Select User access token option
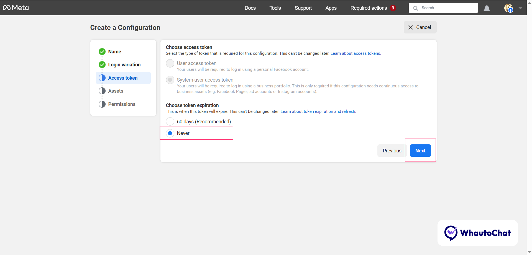The image size is (532, 255). point(170,63)
